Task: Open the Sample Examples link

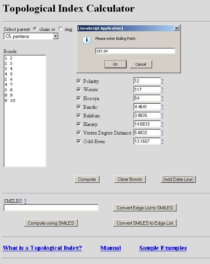Action: (x=163, y=248)
